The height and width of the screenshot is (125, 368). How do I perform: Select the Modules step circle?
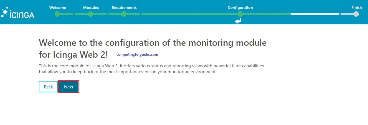(x=91, y=14)
